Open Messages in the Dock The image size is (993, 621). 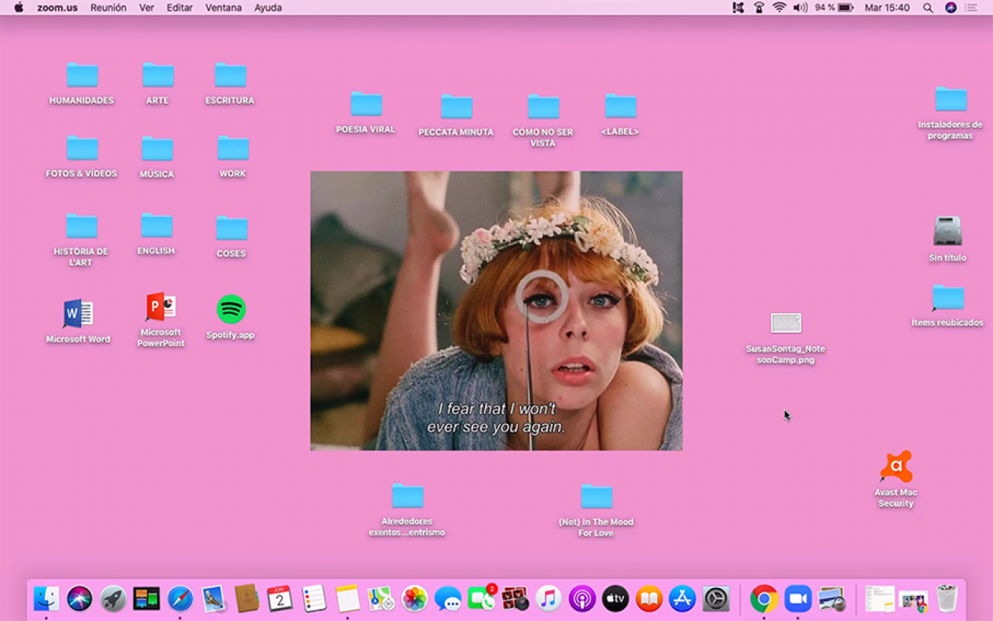click(448, 599)
